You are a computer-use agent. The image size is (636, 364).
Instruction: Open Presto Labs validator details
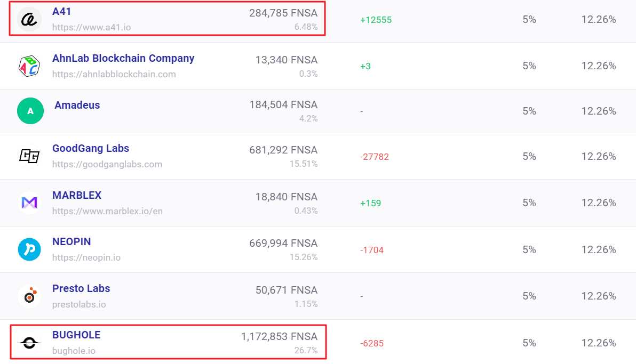(81, 288)
